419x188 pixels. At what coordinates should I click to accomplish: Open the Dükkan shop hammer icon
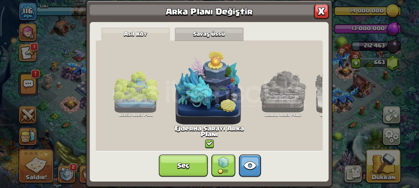(383, 166)
